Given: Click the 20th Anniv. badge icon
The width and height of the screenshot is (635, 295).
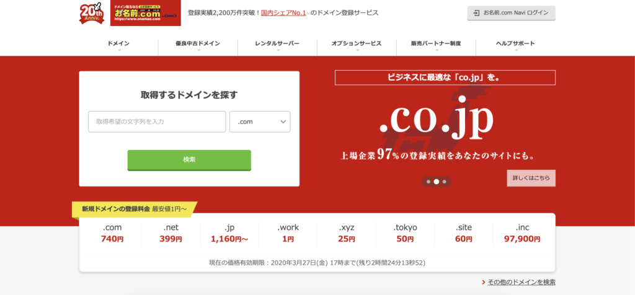Looking at the screenshot, I should pyautogui.click(x=92, y=14).
